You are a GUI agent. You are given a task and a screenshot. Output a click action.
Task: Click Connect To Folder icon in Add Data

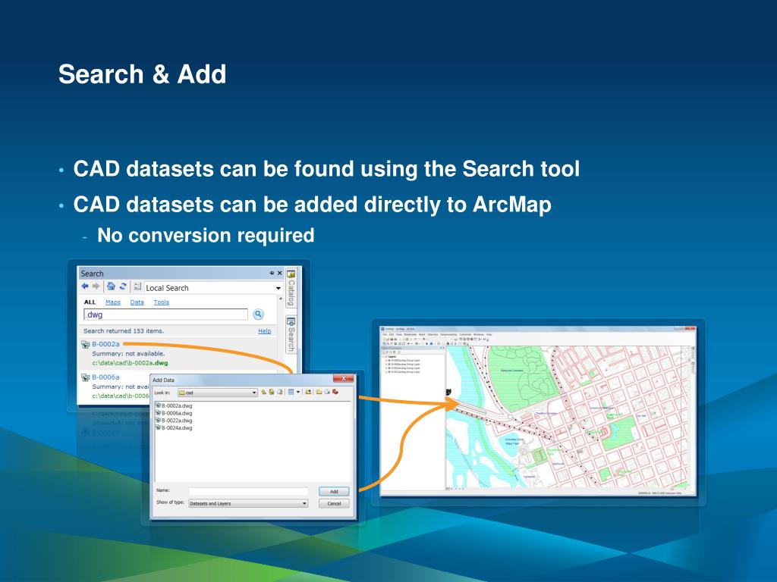(308, 392)
